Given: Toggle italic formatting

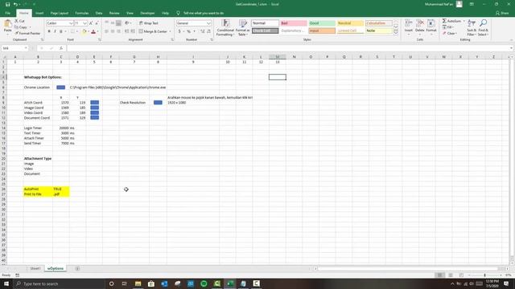Looking at the screenshot, I should (55, 31).
